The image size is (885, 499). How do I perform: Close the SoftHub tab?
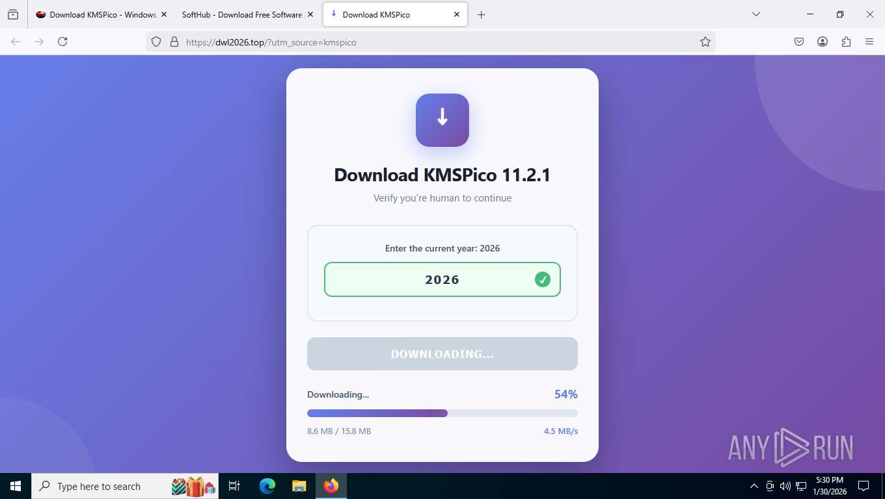coord(310,14)
